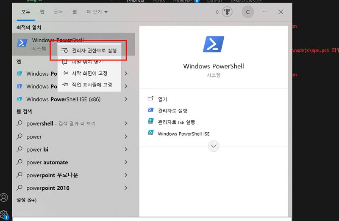Click the PowerShell ISE (x86) app icon

[19, 99]
